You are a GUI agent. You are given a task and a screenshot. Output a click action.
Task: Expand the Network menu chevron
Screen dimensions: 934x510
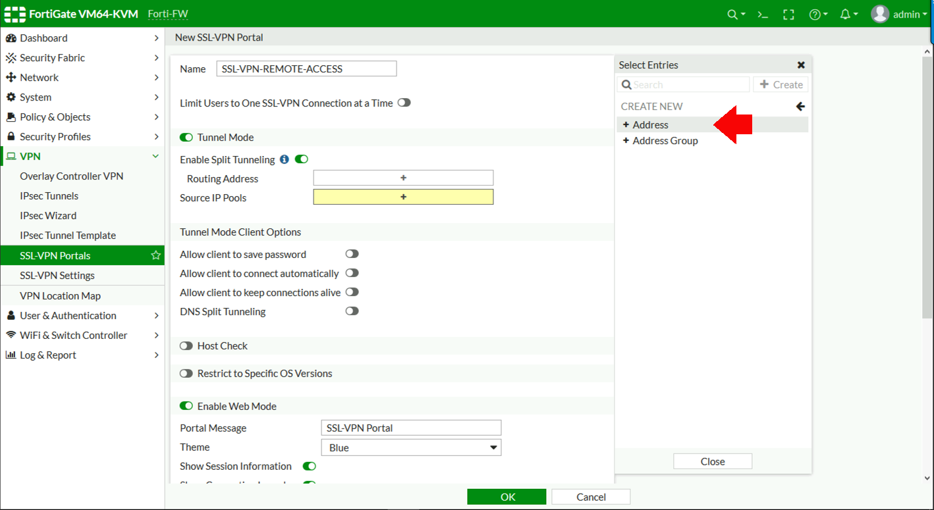tap(156, 78)
